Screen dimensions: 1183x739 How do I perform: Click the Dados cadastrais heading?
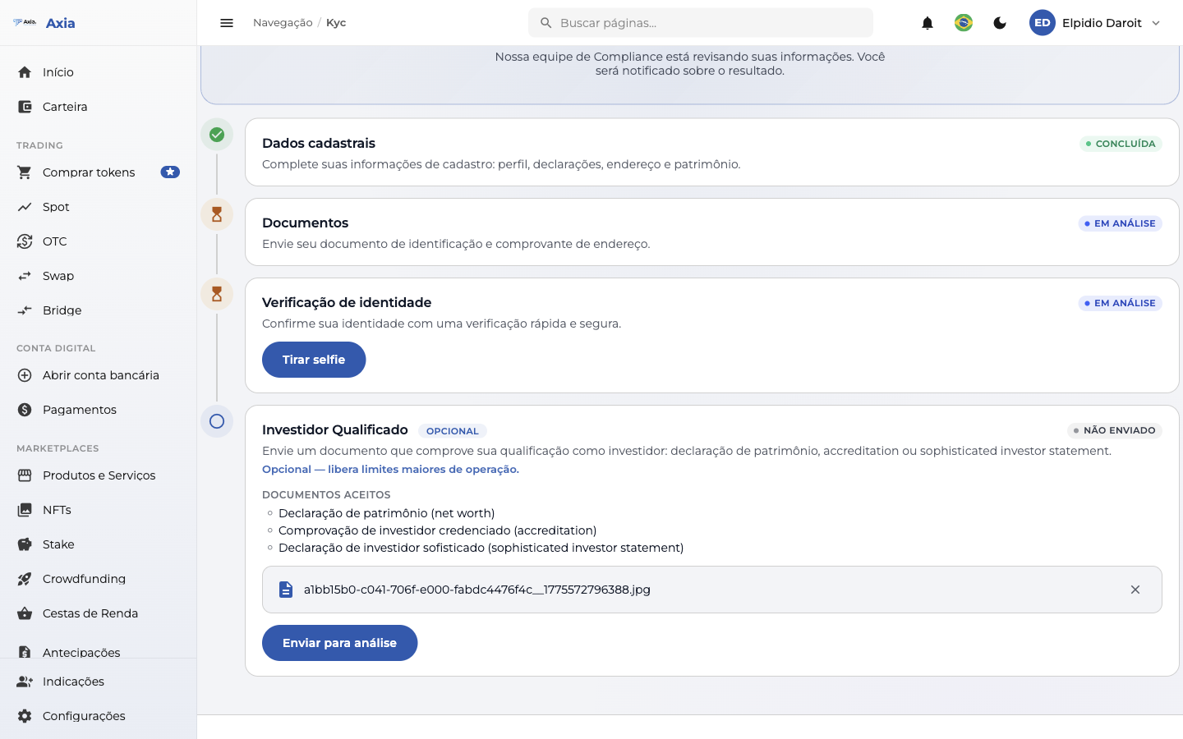319,143
